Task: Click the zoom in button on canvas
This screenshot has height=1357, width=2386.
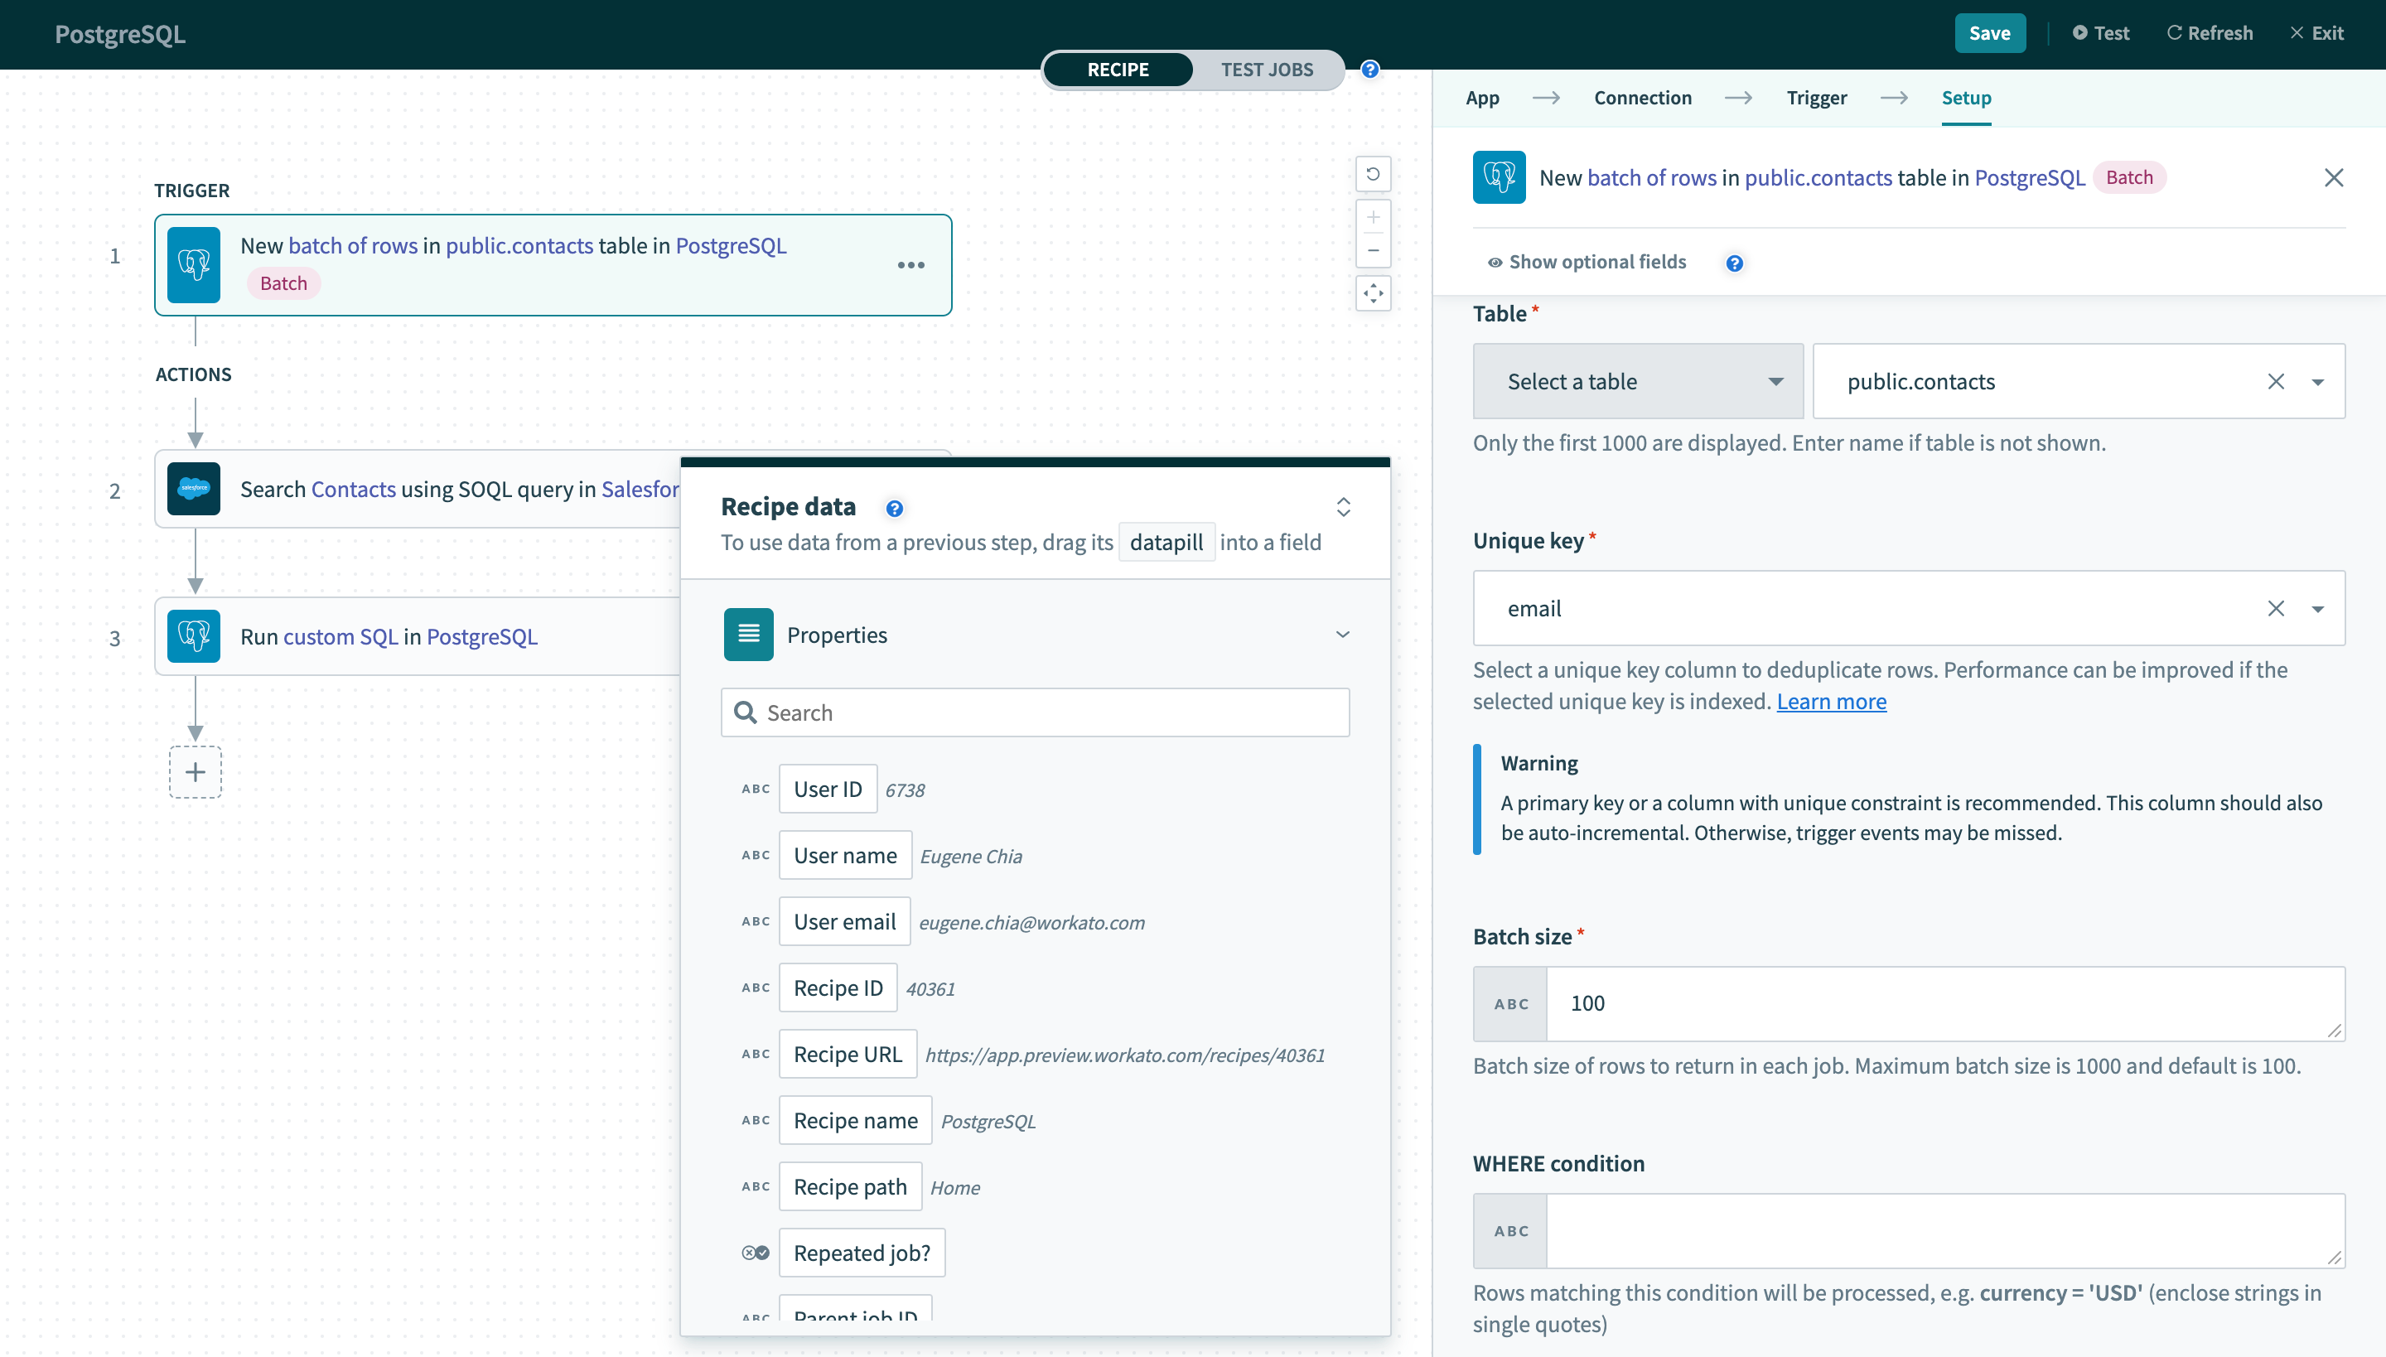Action: 1375,215
